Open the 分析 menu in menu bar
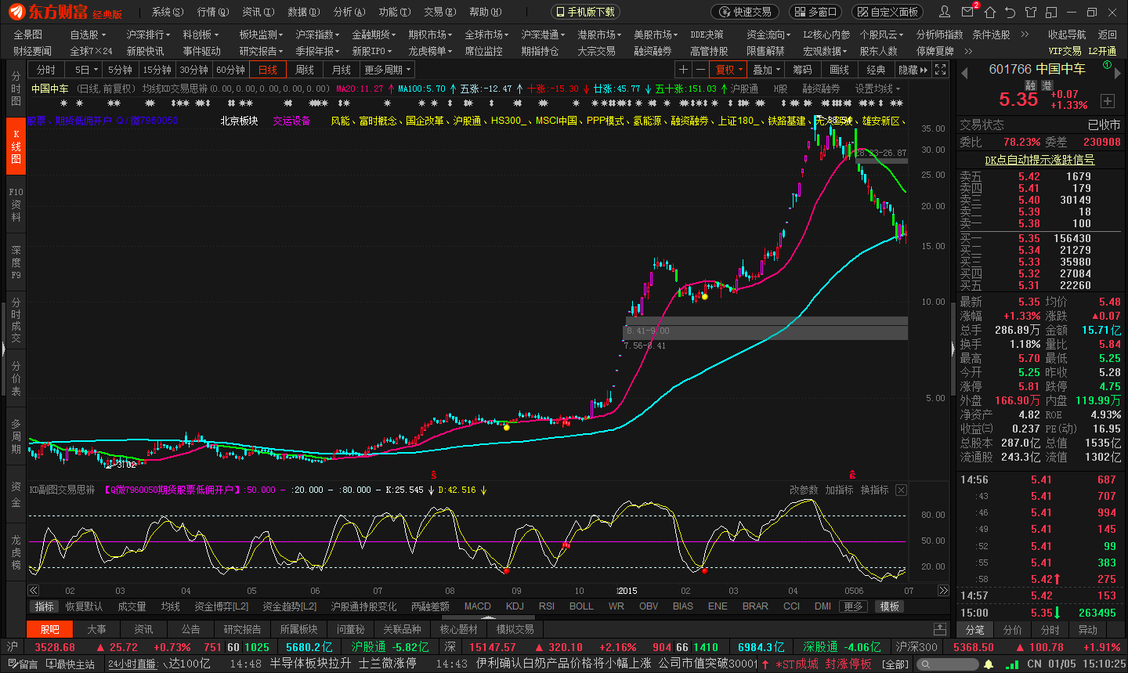This screenshot has width=1128, height=673. [x=349, y=12]
